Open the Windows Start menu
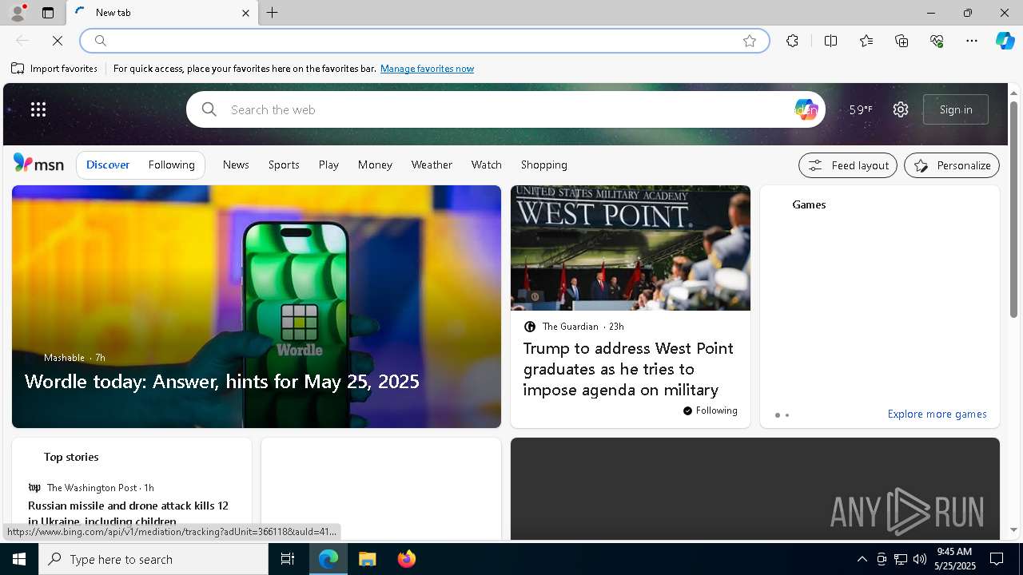 point(19,559)
